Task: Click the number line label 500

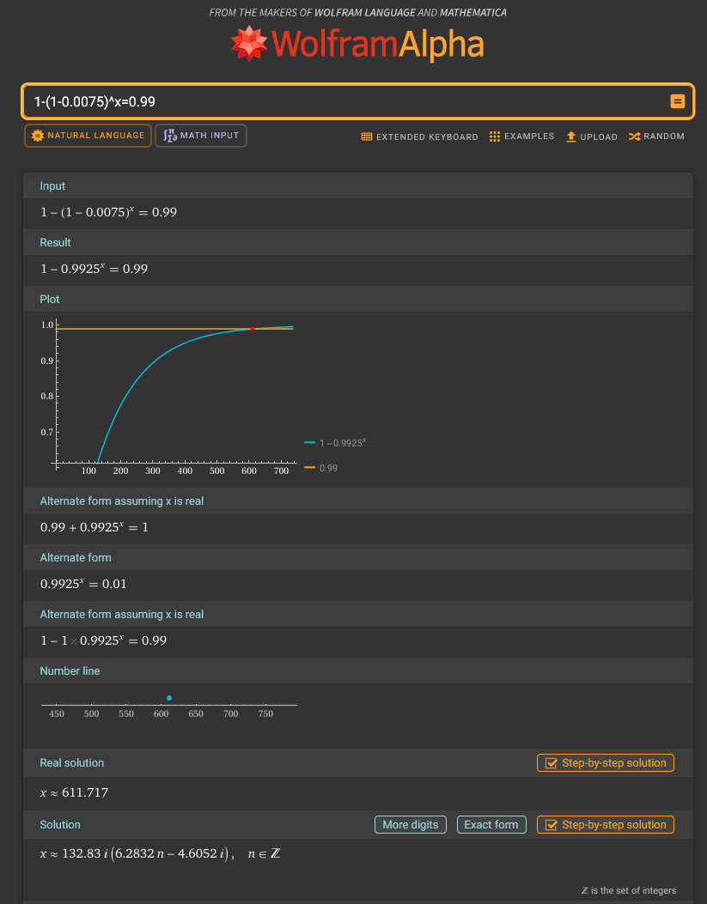Action: 91,713
